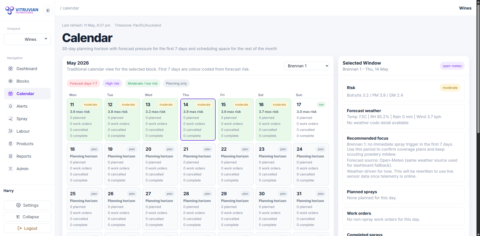The width and height of the screenshot is (480, 236).
Task: Click the open-meteo source badge
Action: click(x=452, y=66)
